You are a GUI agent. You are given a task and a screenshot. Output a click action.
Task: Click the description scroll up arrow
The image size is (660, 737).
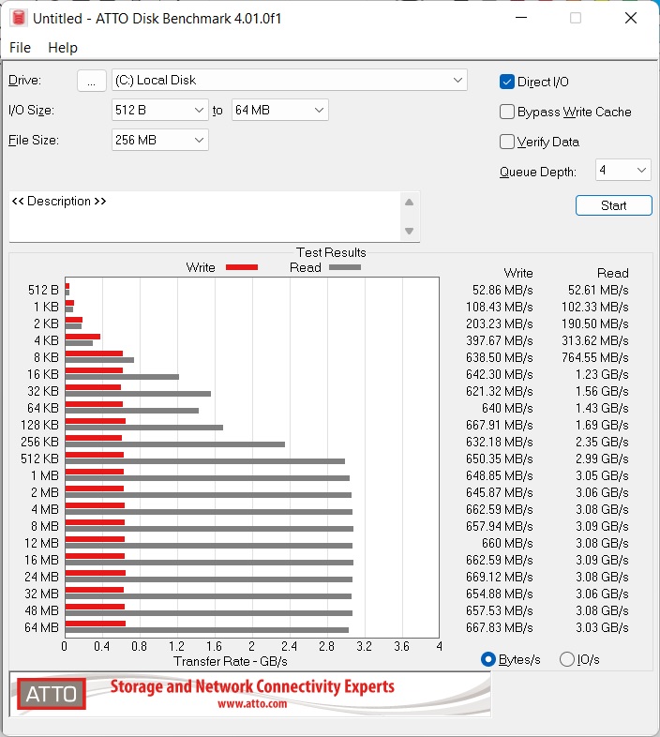pyautogui.click(x=409, y=203)
